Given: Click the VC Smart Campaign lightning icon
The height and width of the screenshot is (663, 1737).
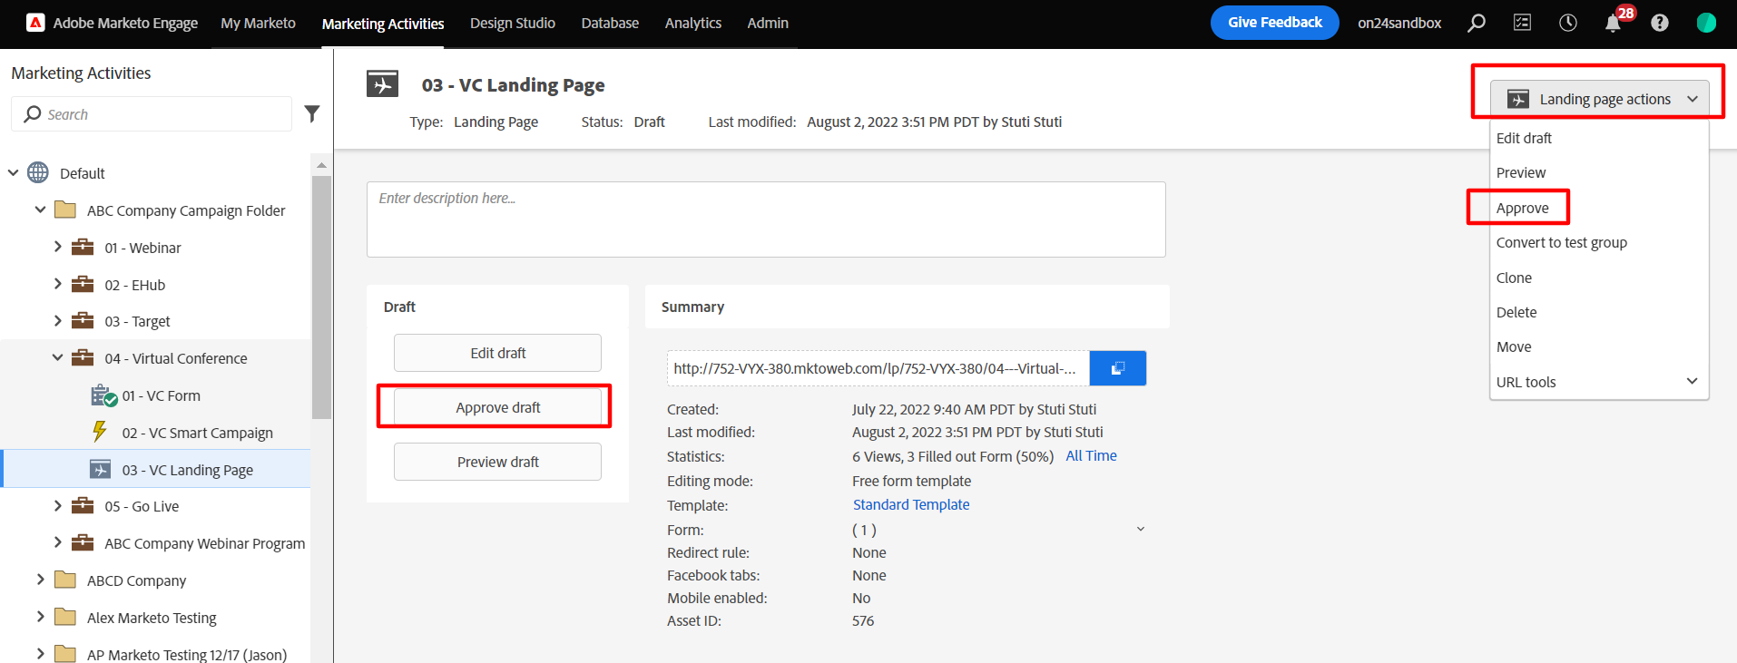Looking at the screenshot, I should tap(100, 432).
